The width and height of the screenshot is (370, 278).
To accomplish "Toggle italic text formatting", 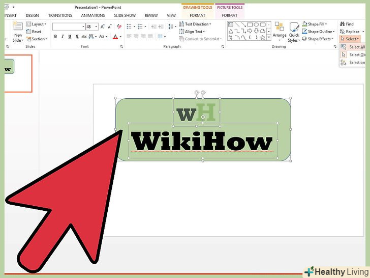I will point(63,37).
